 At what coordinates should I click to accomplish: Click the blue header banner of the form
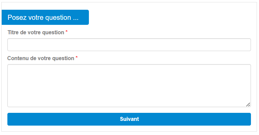point(45,17)
